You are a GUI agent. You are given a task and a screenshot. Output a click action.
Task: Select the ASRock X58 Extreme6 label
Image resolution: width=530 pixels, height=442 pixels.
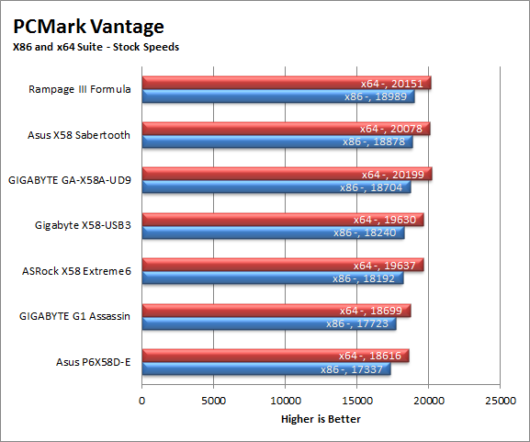click(77, 271)
